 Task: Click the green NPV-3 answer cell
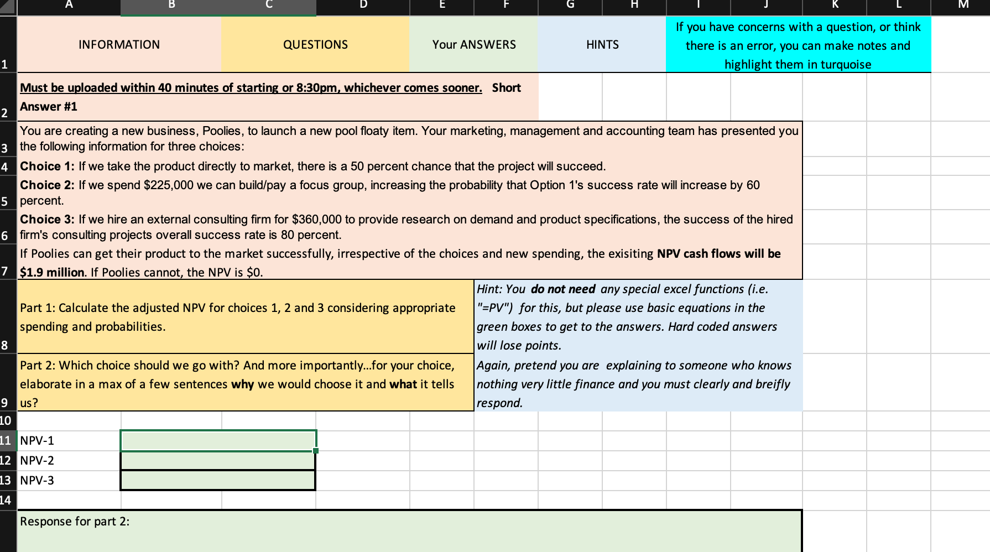click(x=218, y=480)
